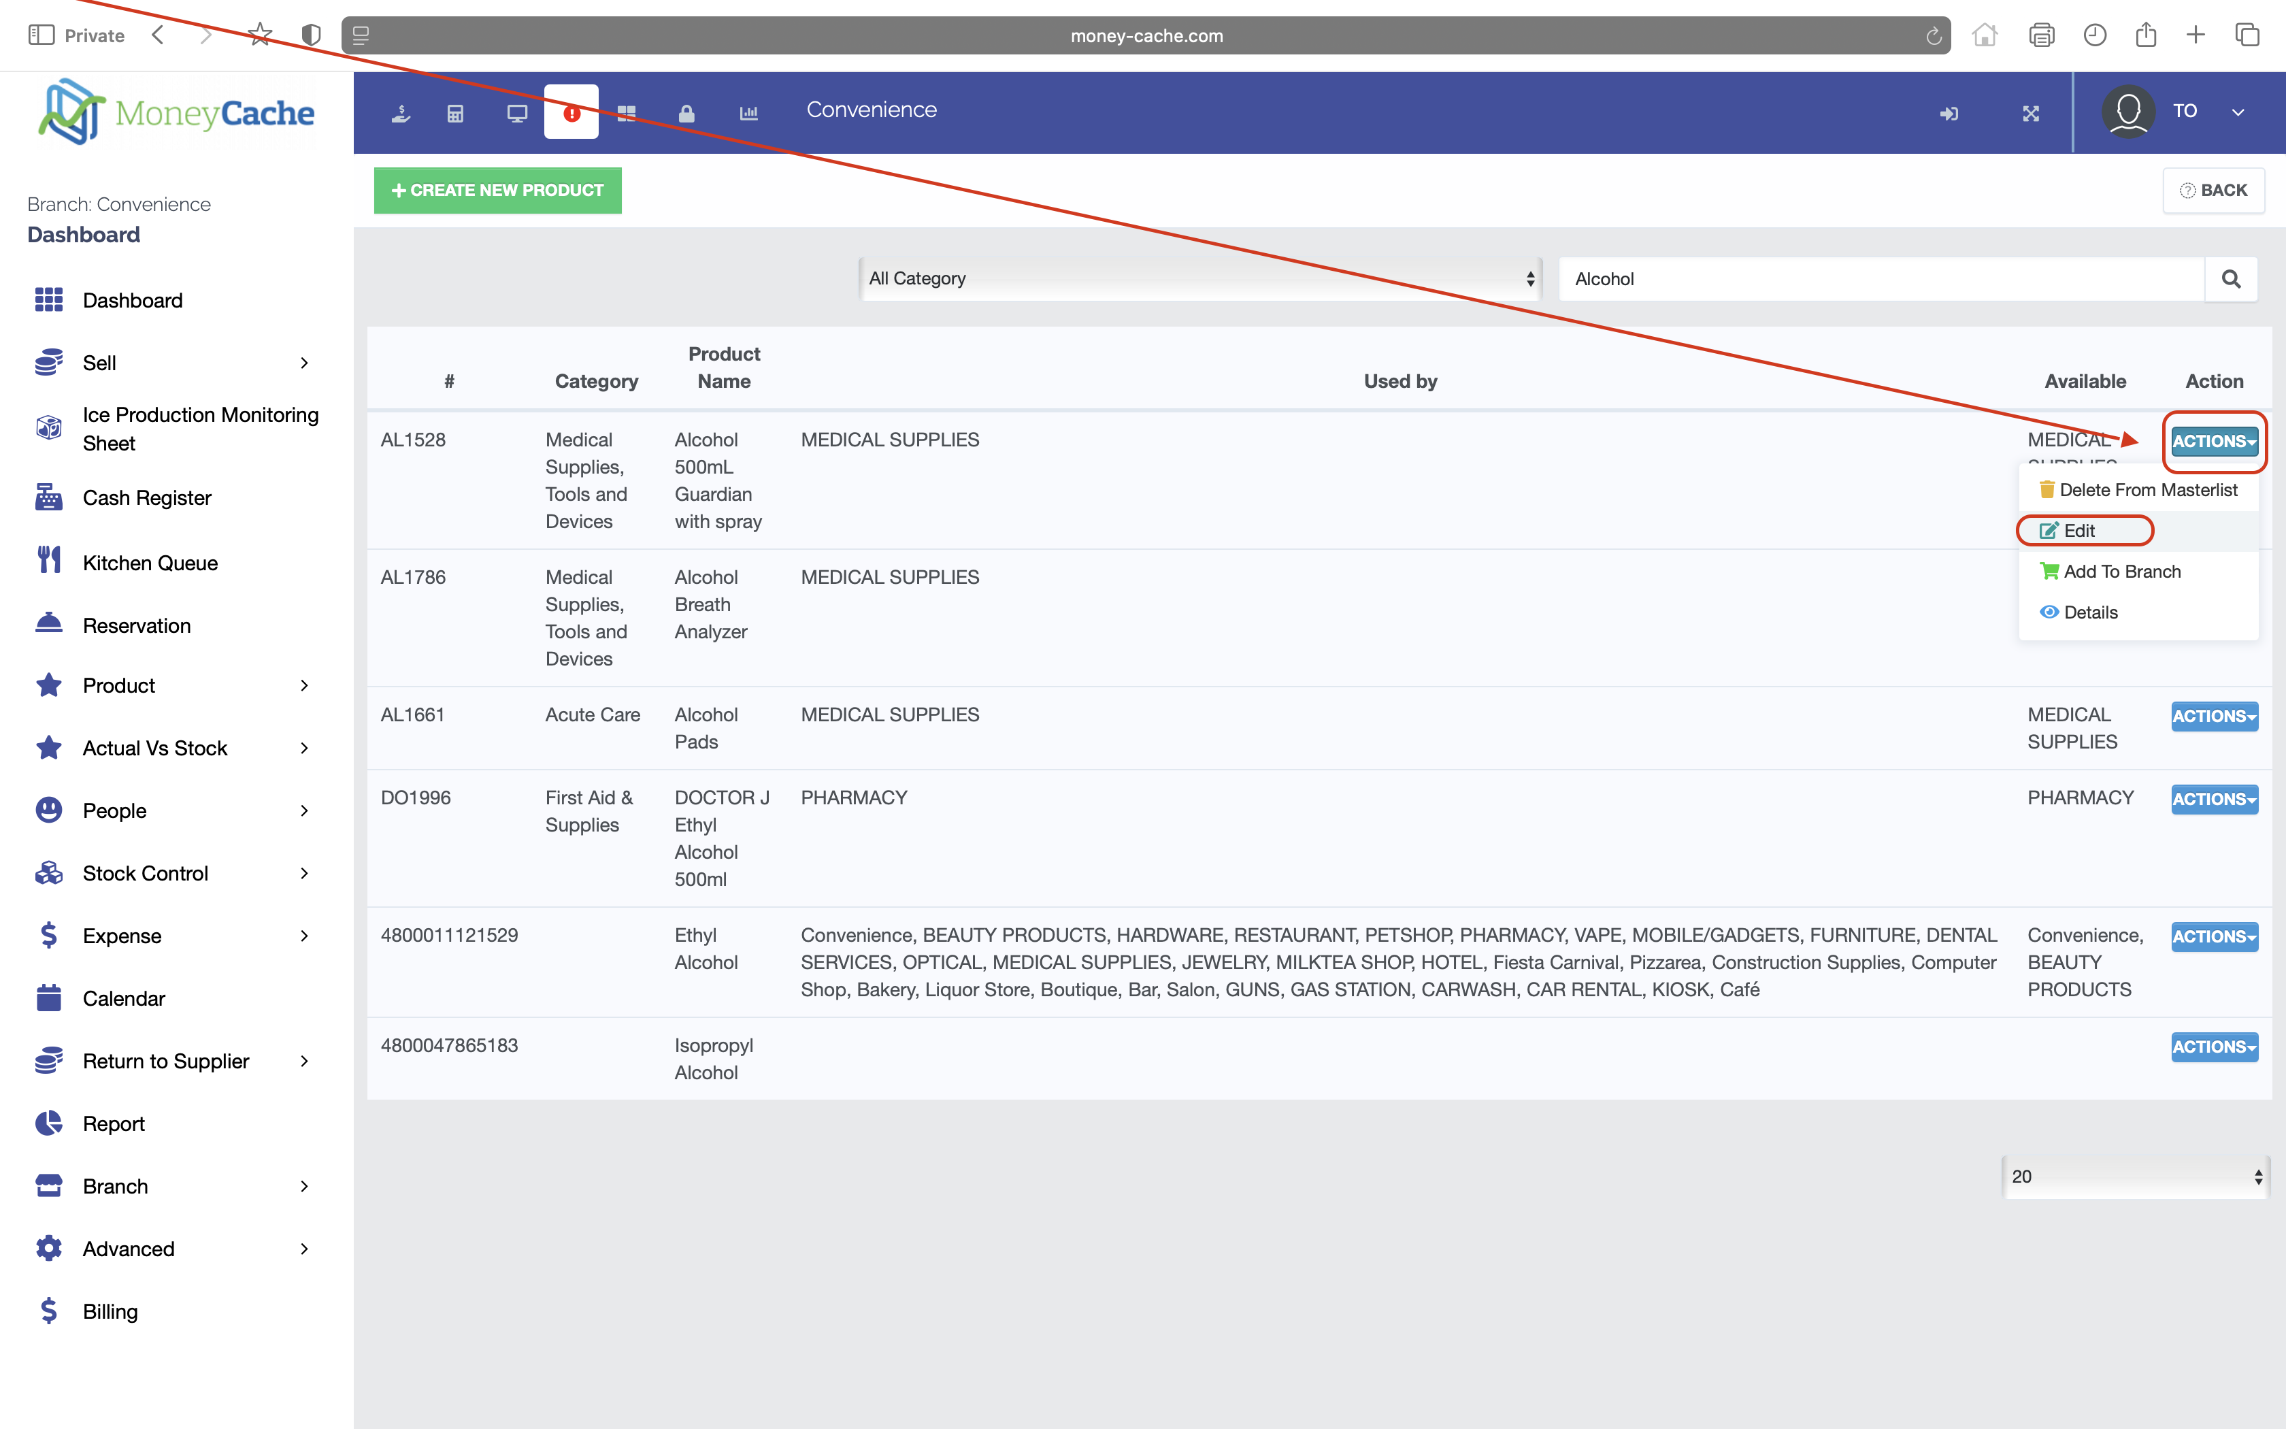The height and width of the screenshot is (1429, 2286).
Task: Open the alerts icon with red exclamation badge
Action: point(571,112)
